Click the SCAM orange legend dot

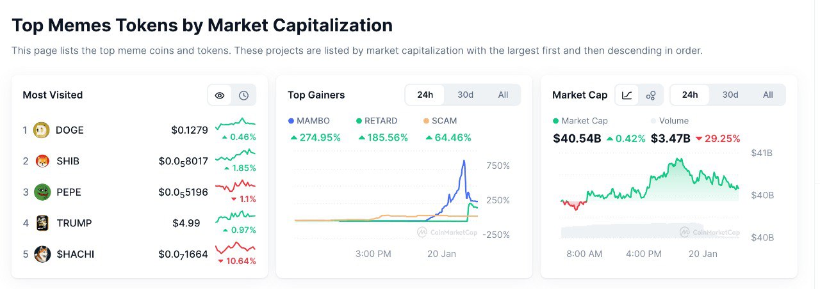427,121
